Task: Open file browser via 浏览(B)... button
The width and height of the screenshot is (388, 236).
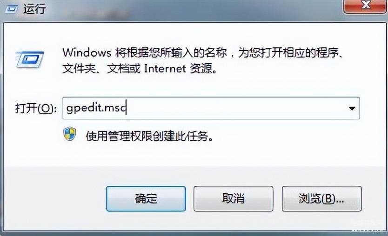Action: (x=321, y=199)
